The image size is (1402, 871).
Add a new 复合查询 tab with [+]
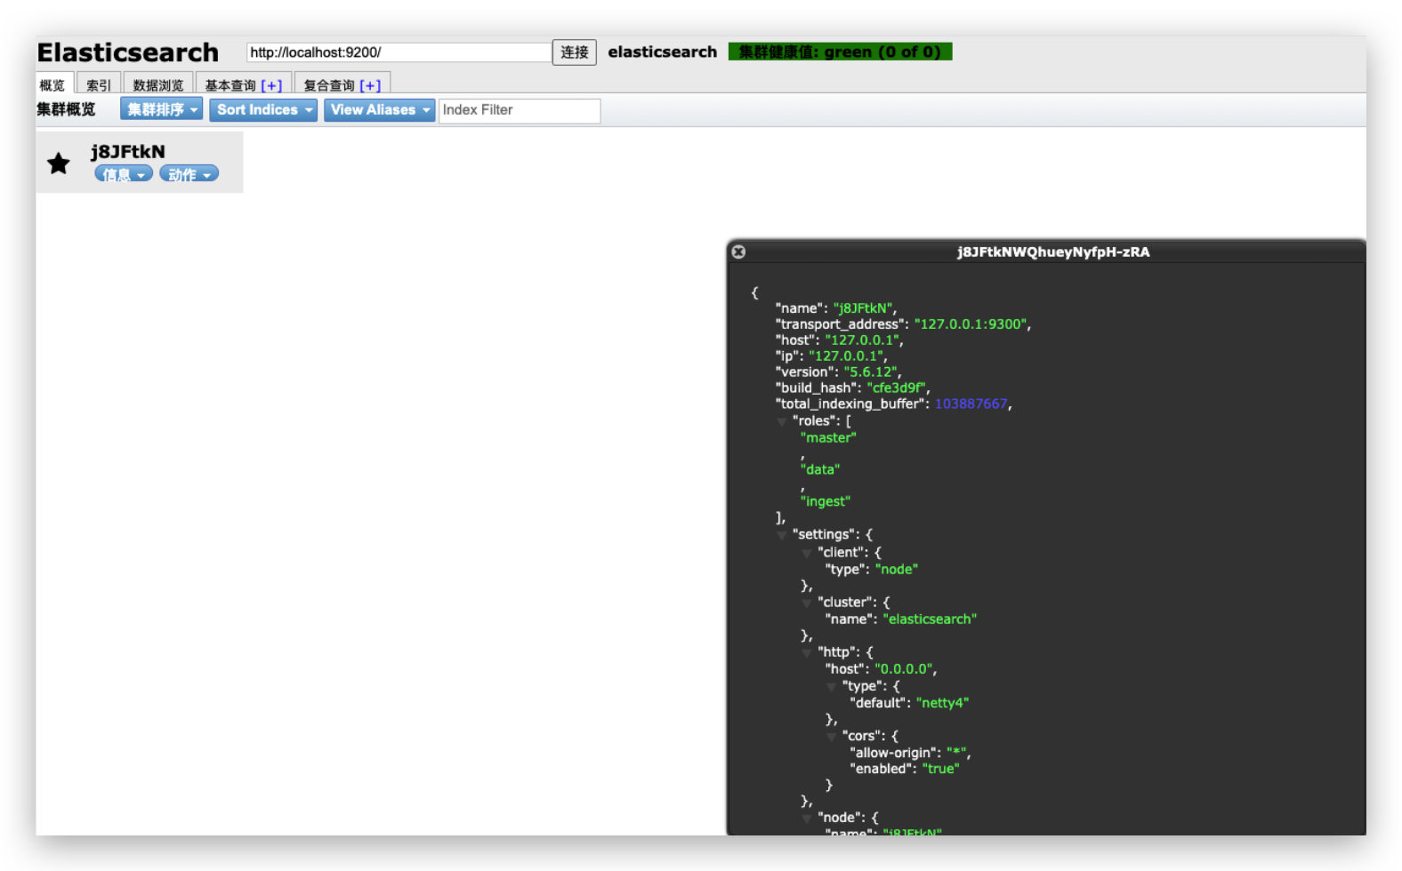[370, 85]
